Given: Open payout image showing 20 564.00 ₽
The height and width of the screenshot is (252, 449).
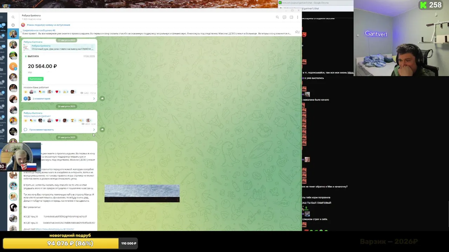Looking at the screenshot, I should 60,68.
